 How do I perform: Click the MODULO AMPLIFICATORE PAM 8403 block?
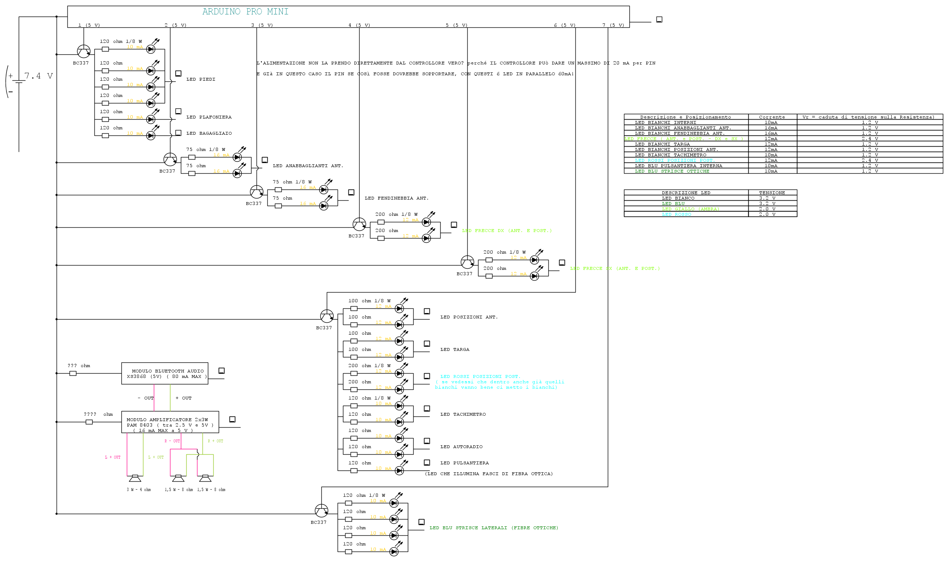[170, 422]
